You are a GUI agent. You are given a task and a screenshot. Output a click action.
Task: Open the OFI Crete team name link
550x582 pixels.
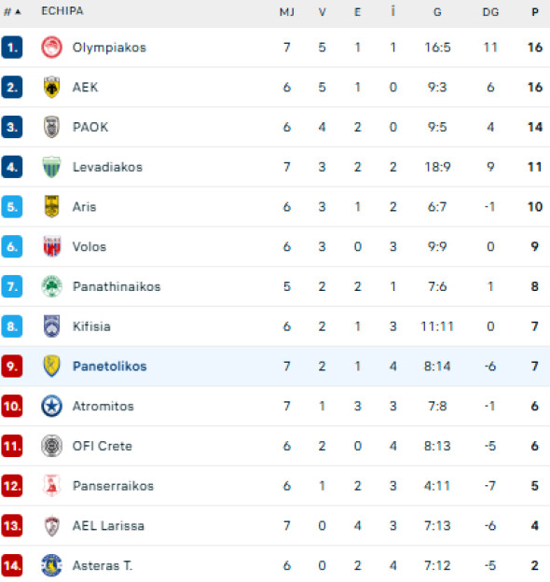pyautogui.click(x=103, y=446)
